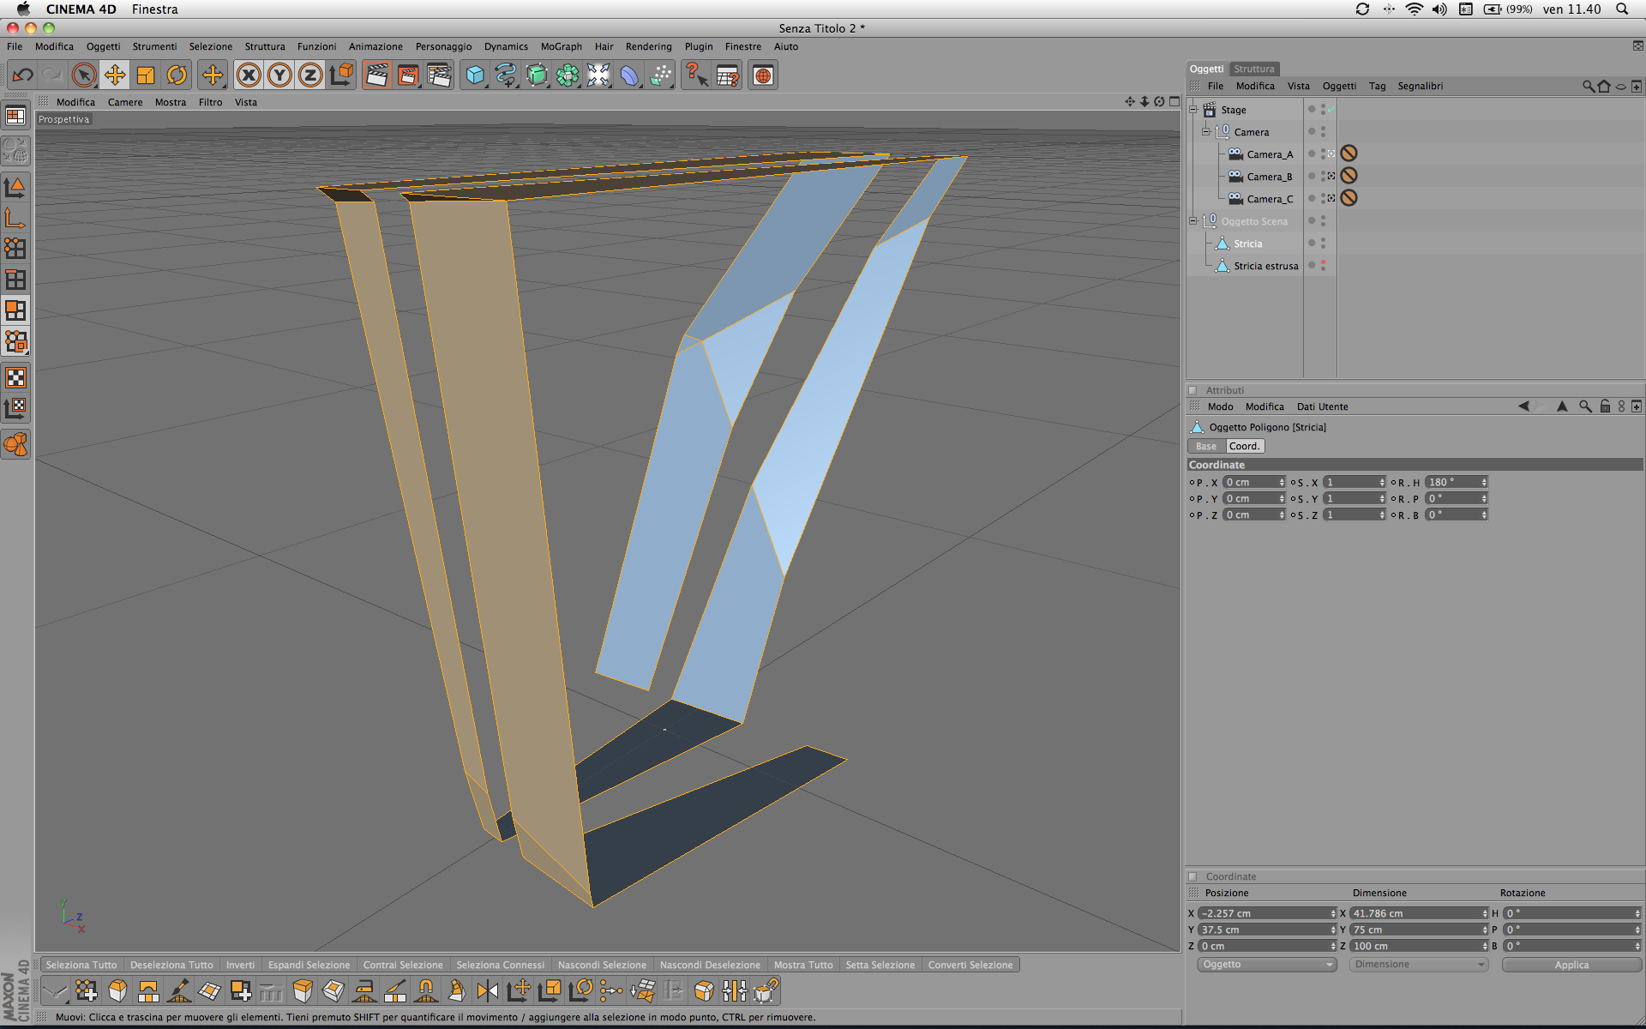Render the active view with clapperboard icon

pos(376,75)
